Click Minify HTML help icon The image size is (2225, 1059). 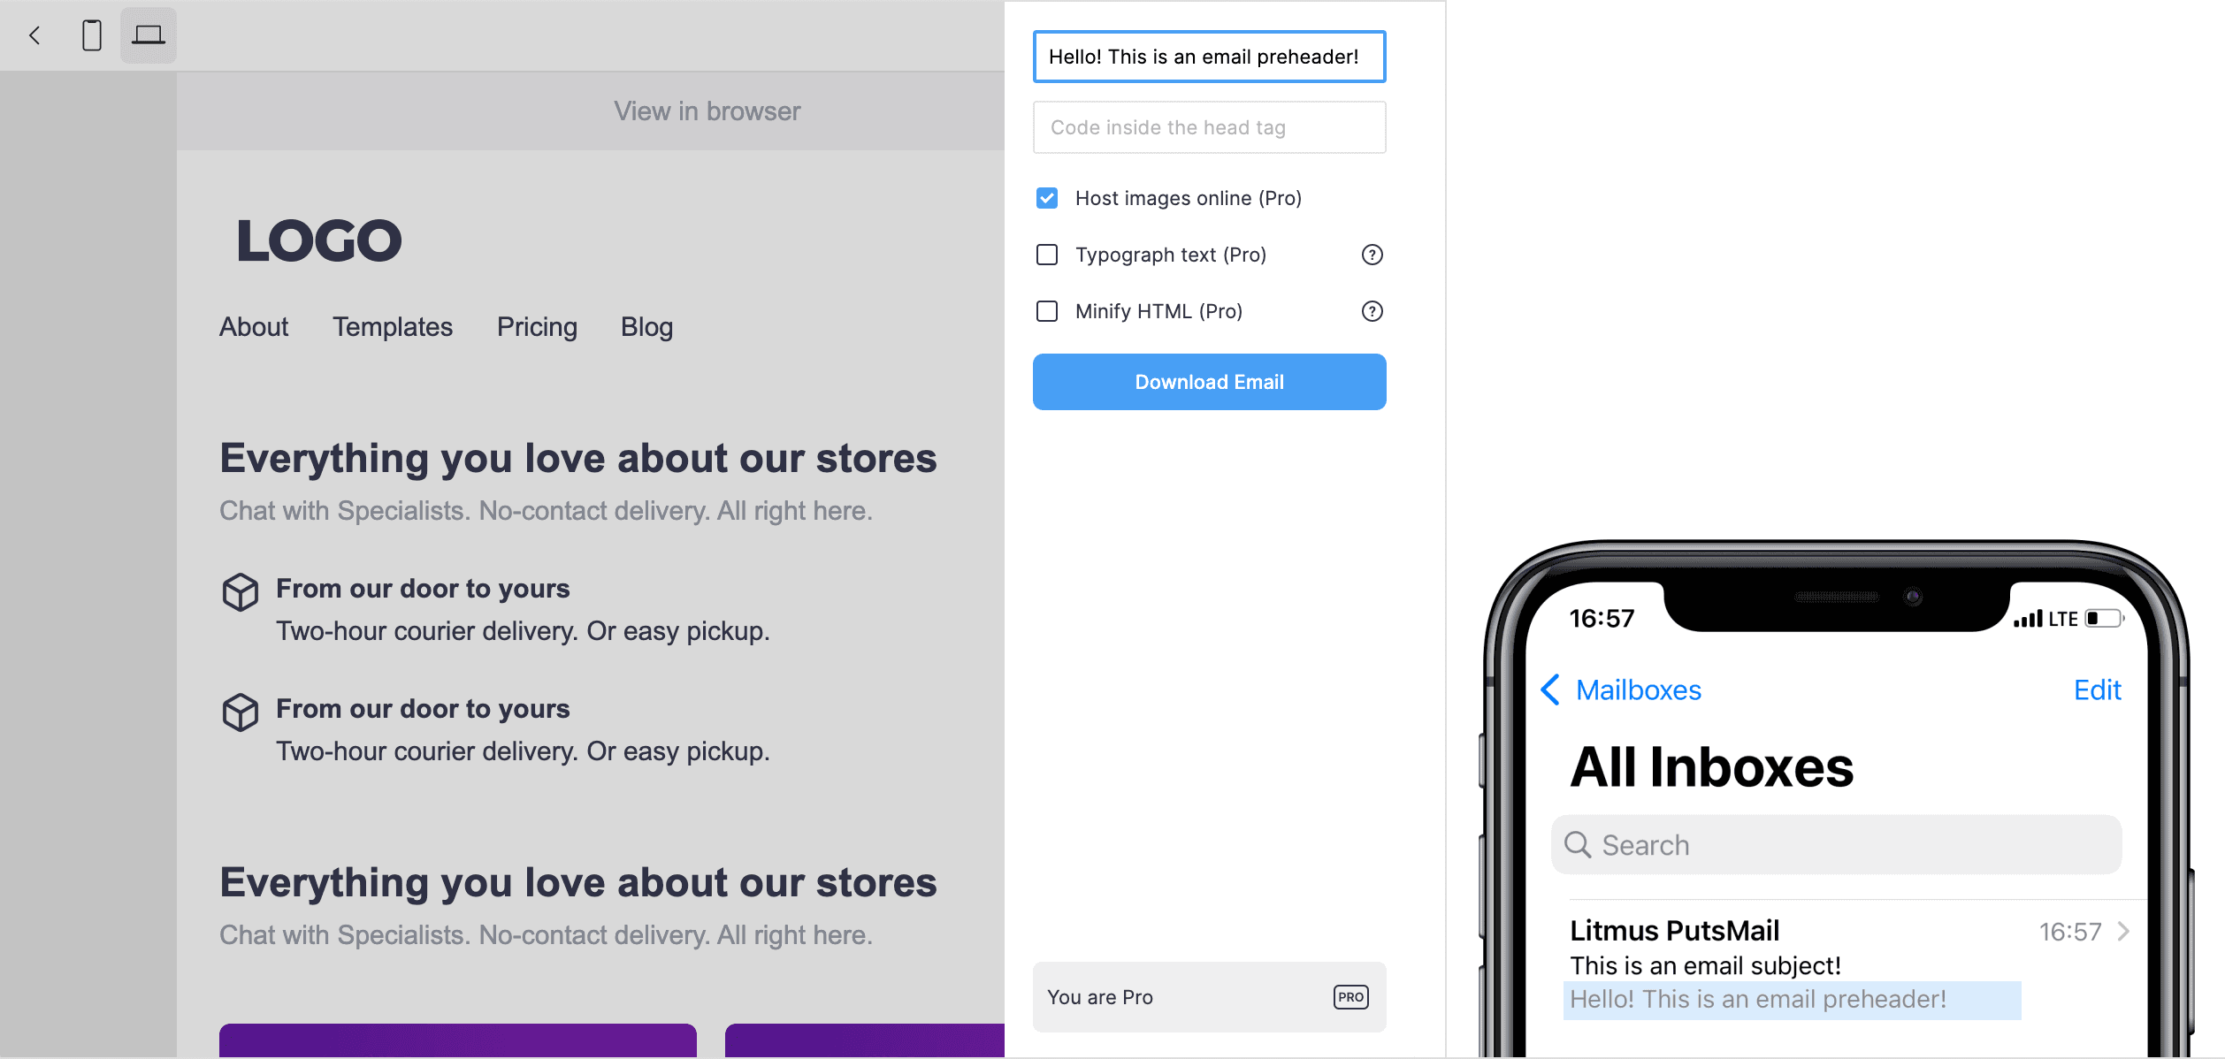pyautogui.click(x=1372, y=311)
